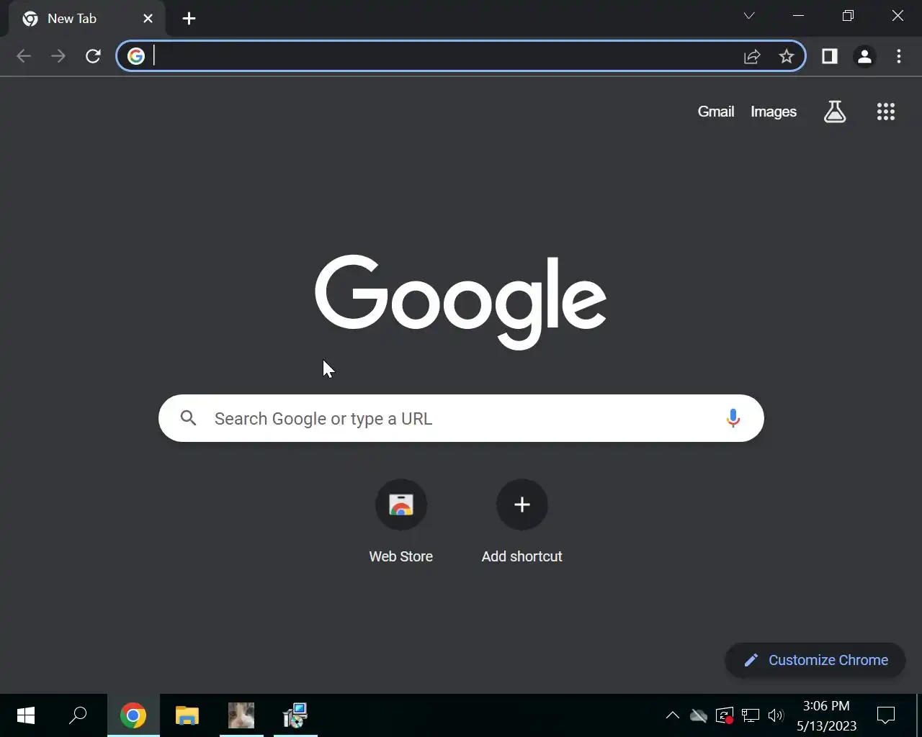Click the Google logo
The height and width of the screenshot is (737, 922).
[460, 302]
